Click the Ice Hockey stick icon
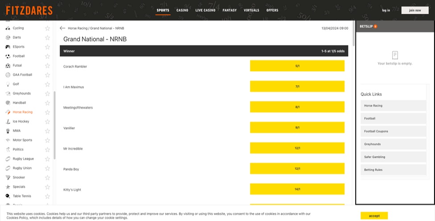The height and width of the screenshot is (221, 435). coord(8,121)
